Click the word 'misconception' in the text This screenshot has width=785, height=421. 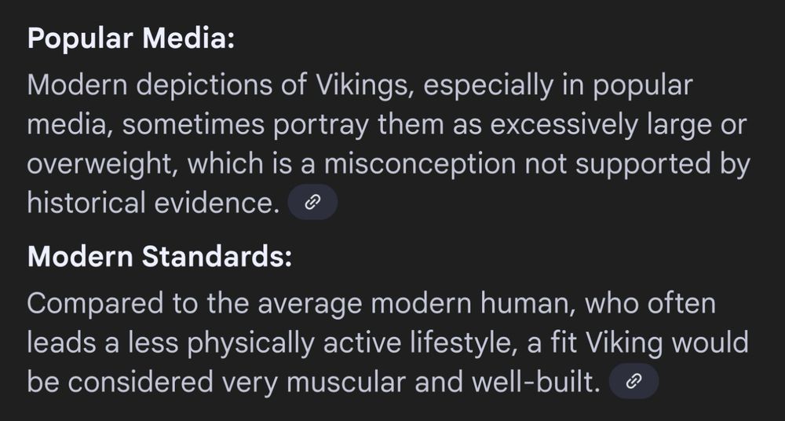tap(419, 163)
